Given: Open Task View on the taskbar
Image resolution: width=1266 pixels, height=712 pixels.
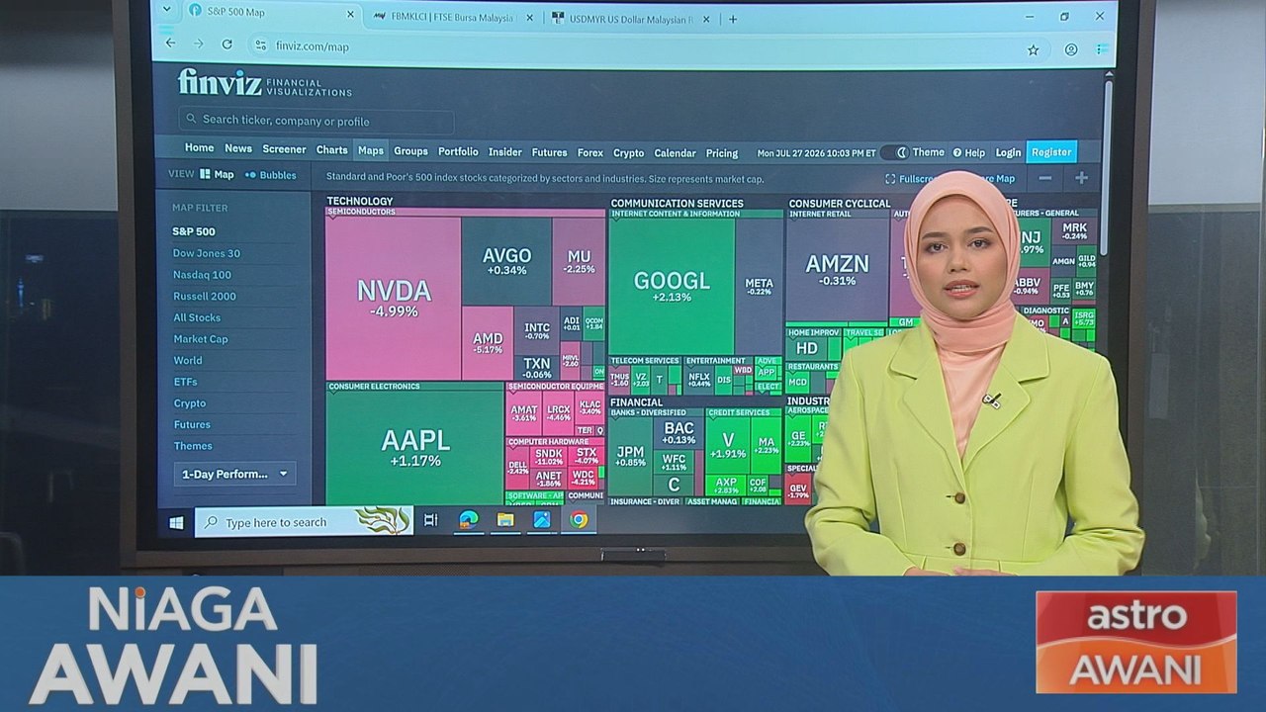Looking at the screenshot, I should point(430,520).
